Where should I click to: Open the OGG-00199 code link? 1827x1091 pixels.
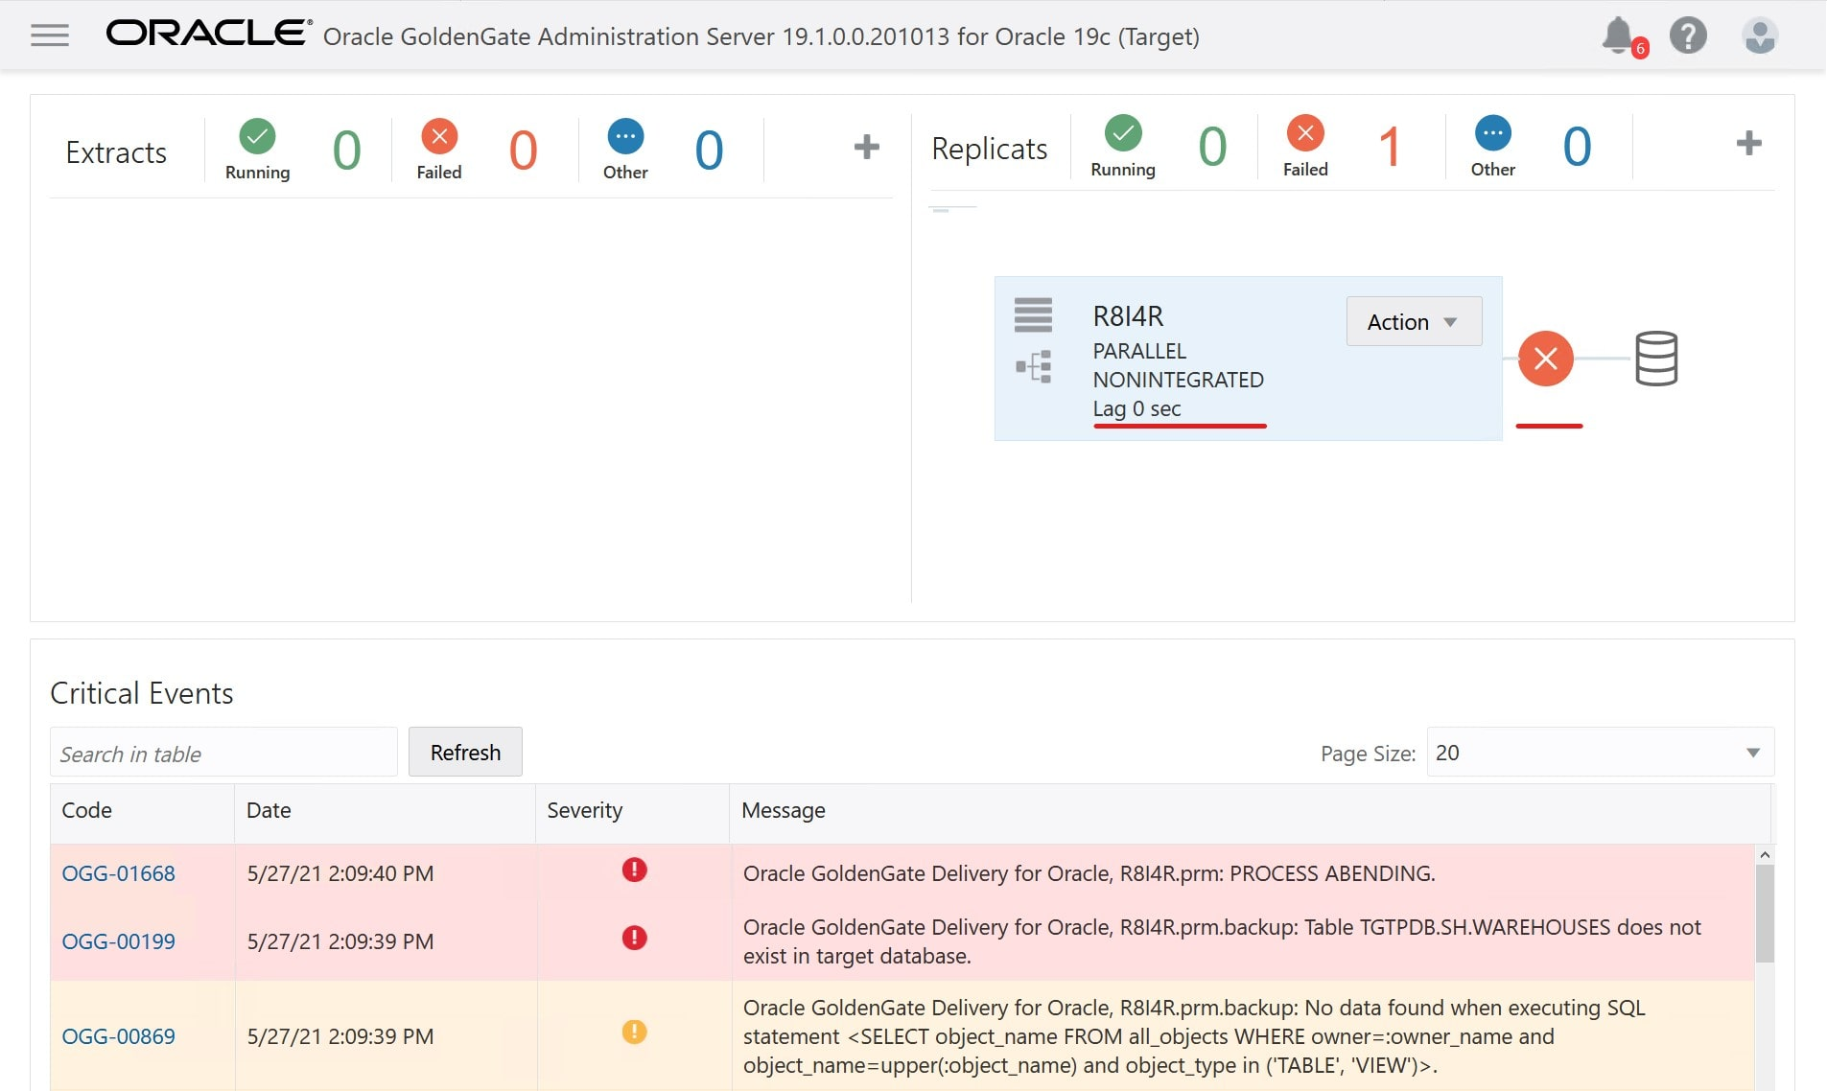119,941
